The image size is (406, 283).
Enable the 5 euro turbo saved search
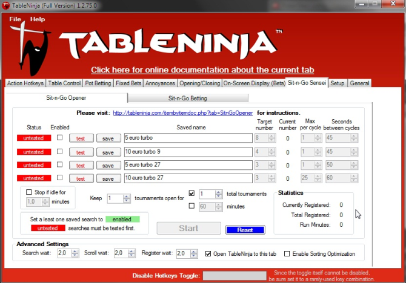point(60,137)
